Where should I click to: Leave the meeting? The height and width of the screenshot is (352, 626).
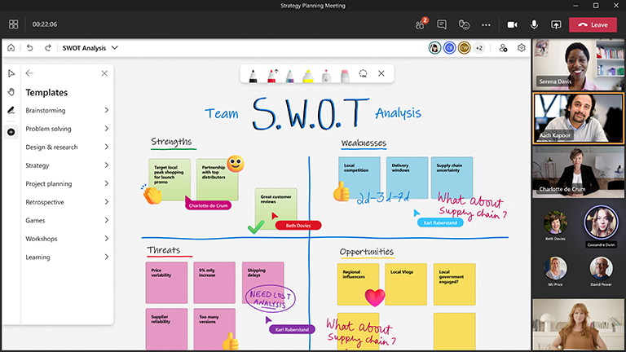[x=593, y=24]
